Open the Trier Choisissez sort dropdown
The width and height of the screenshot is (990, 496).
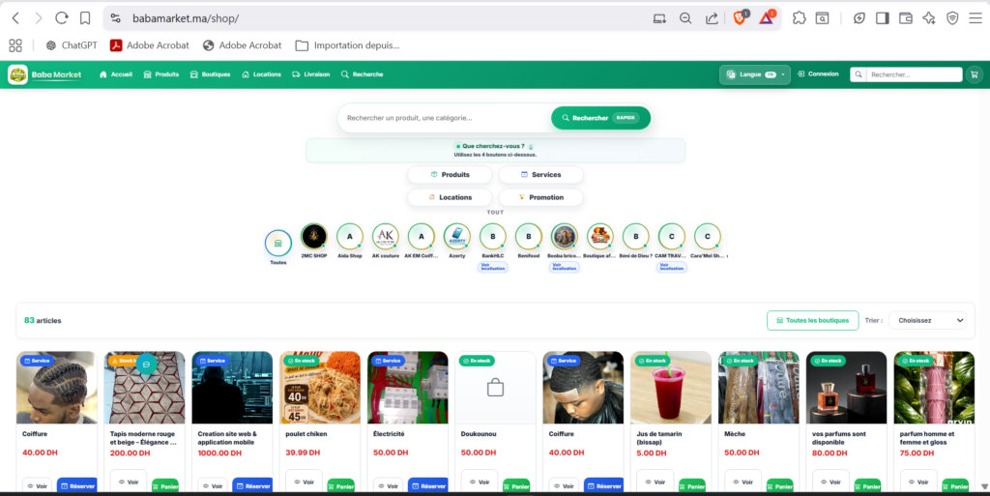click(928, 321)
